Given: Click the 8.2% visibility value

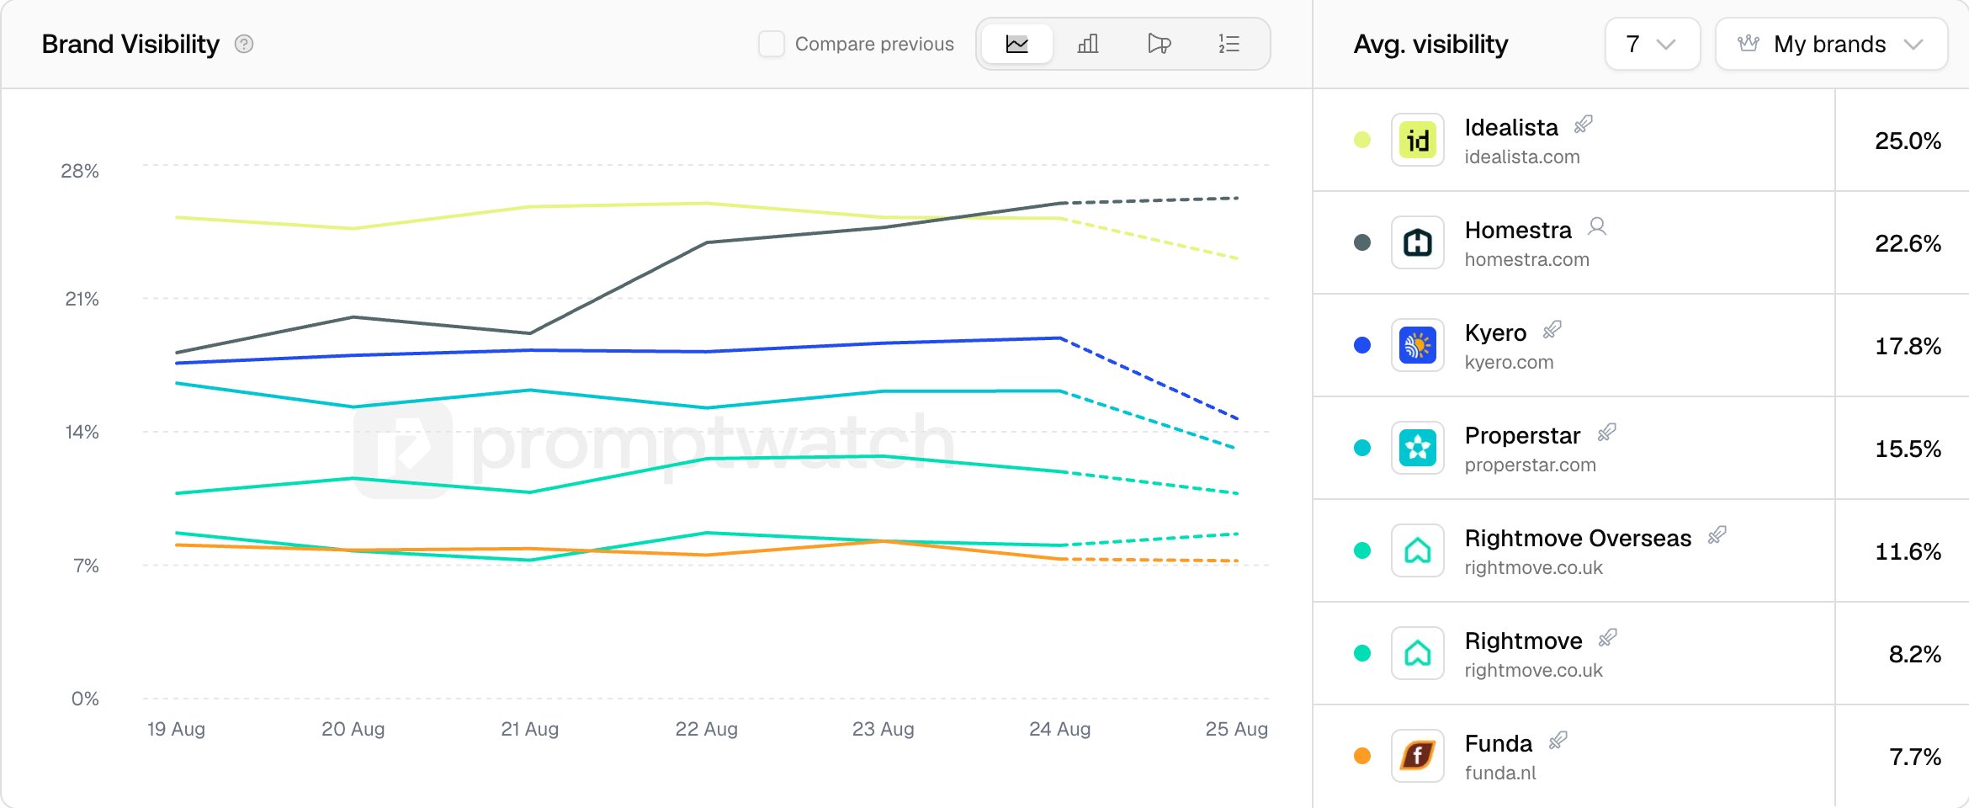Looking at the screenshot, I should point(1914,654).
